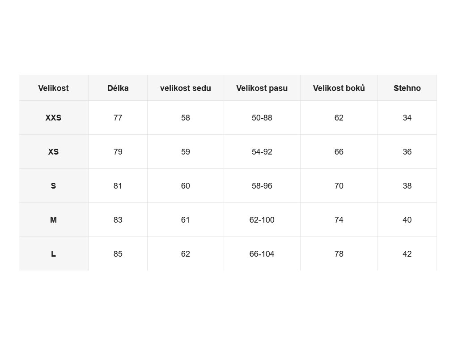Select seat value 59
458x344 pixels.
[186, 151]
